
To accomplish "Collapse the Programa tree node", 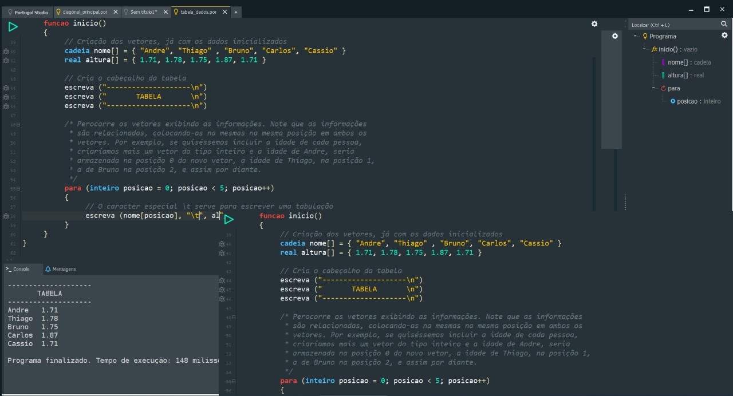I will click(x=635, y=35).
